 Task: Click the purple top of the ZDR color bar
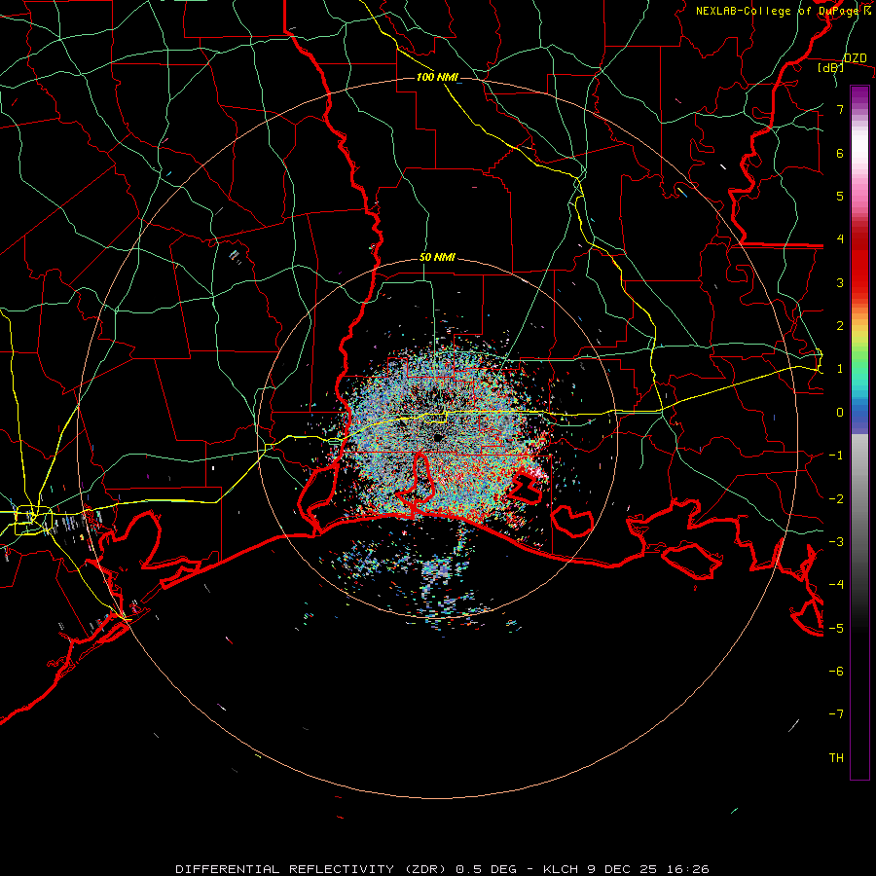pyautogui.click(x=859, y=95)
